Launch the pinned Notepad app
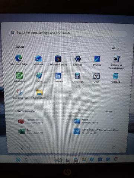The image size is (134, 178). click(115, 78)
